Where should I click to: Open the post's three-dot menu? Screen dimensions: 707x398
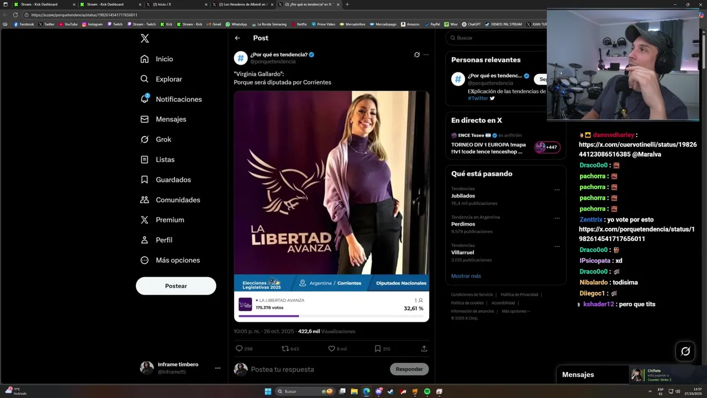tap(426, 55)
